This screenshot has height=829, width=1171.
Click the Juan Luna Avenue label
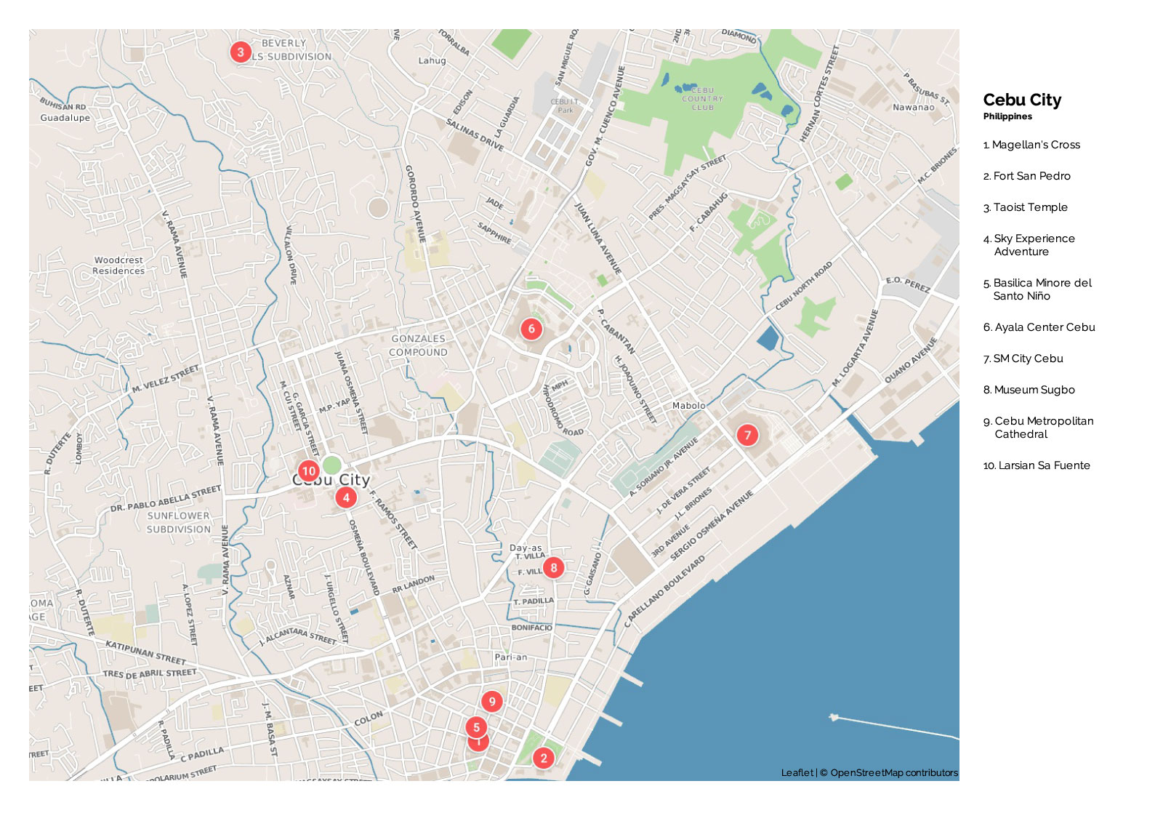pyautogui.click(x=598, y=239)
